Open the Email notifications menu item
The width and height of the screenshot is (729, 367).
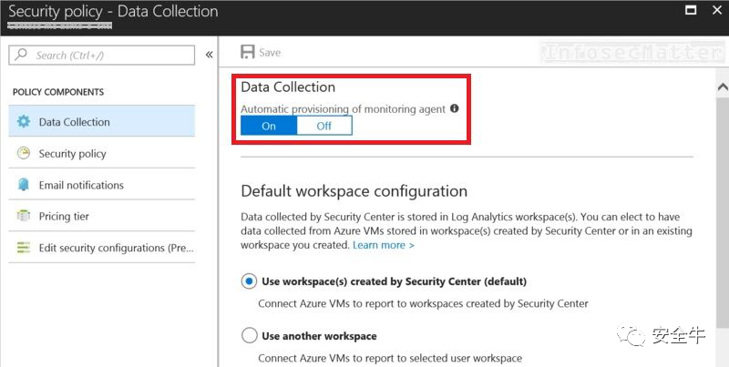pos(102,185)
